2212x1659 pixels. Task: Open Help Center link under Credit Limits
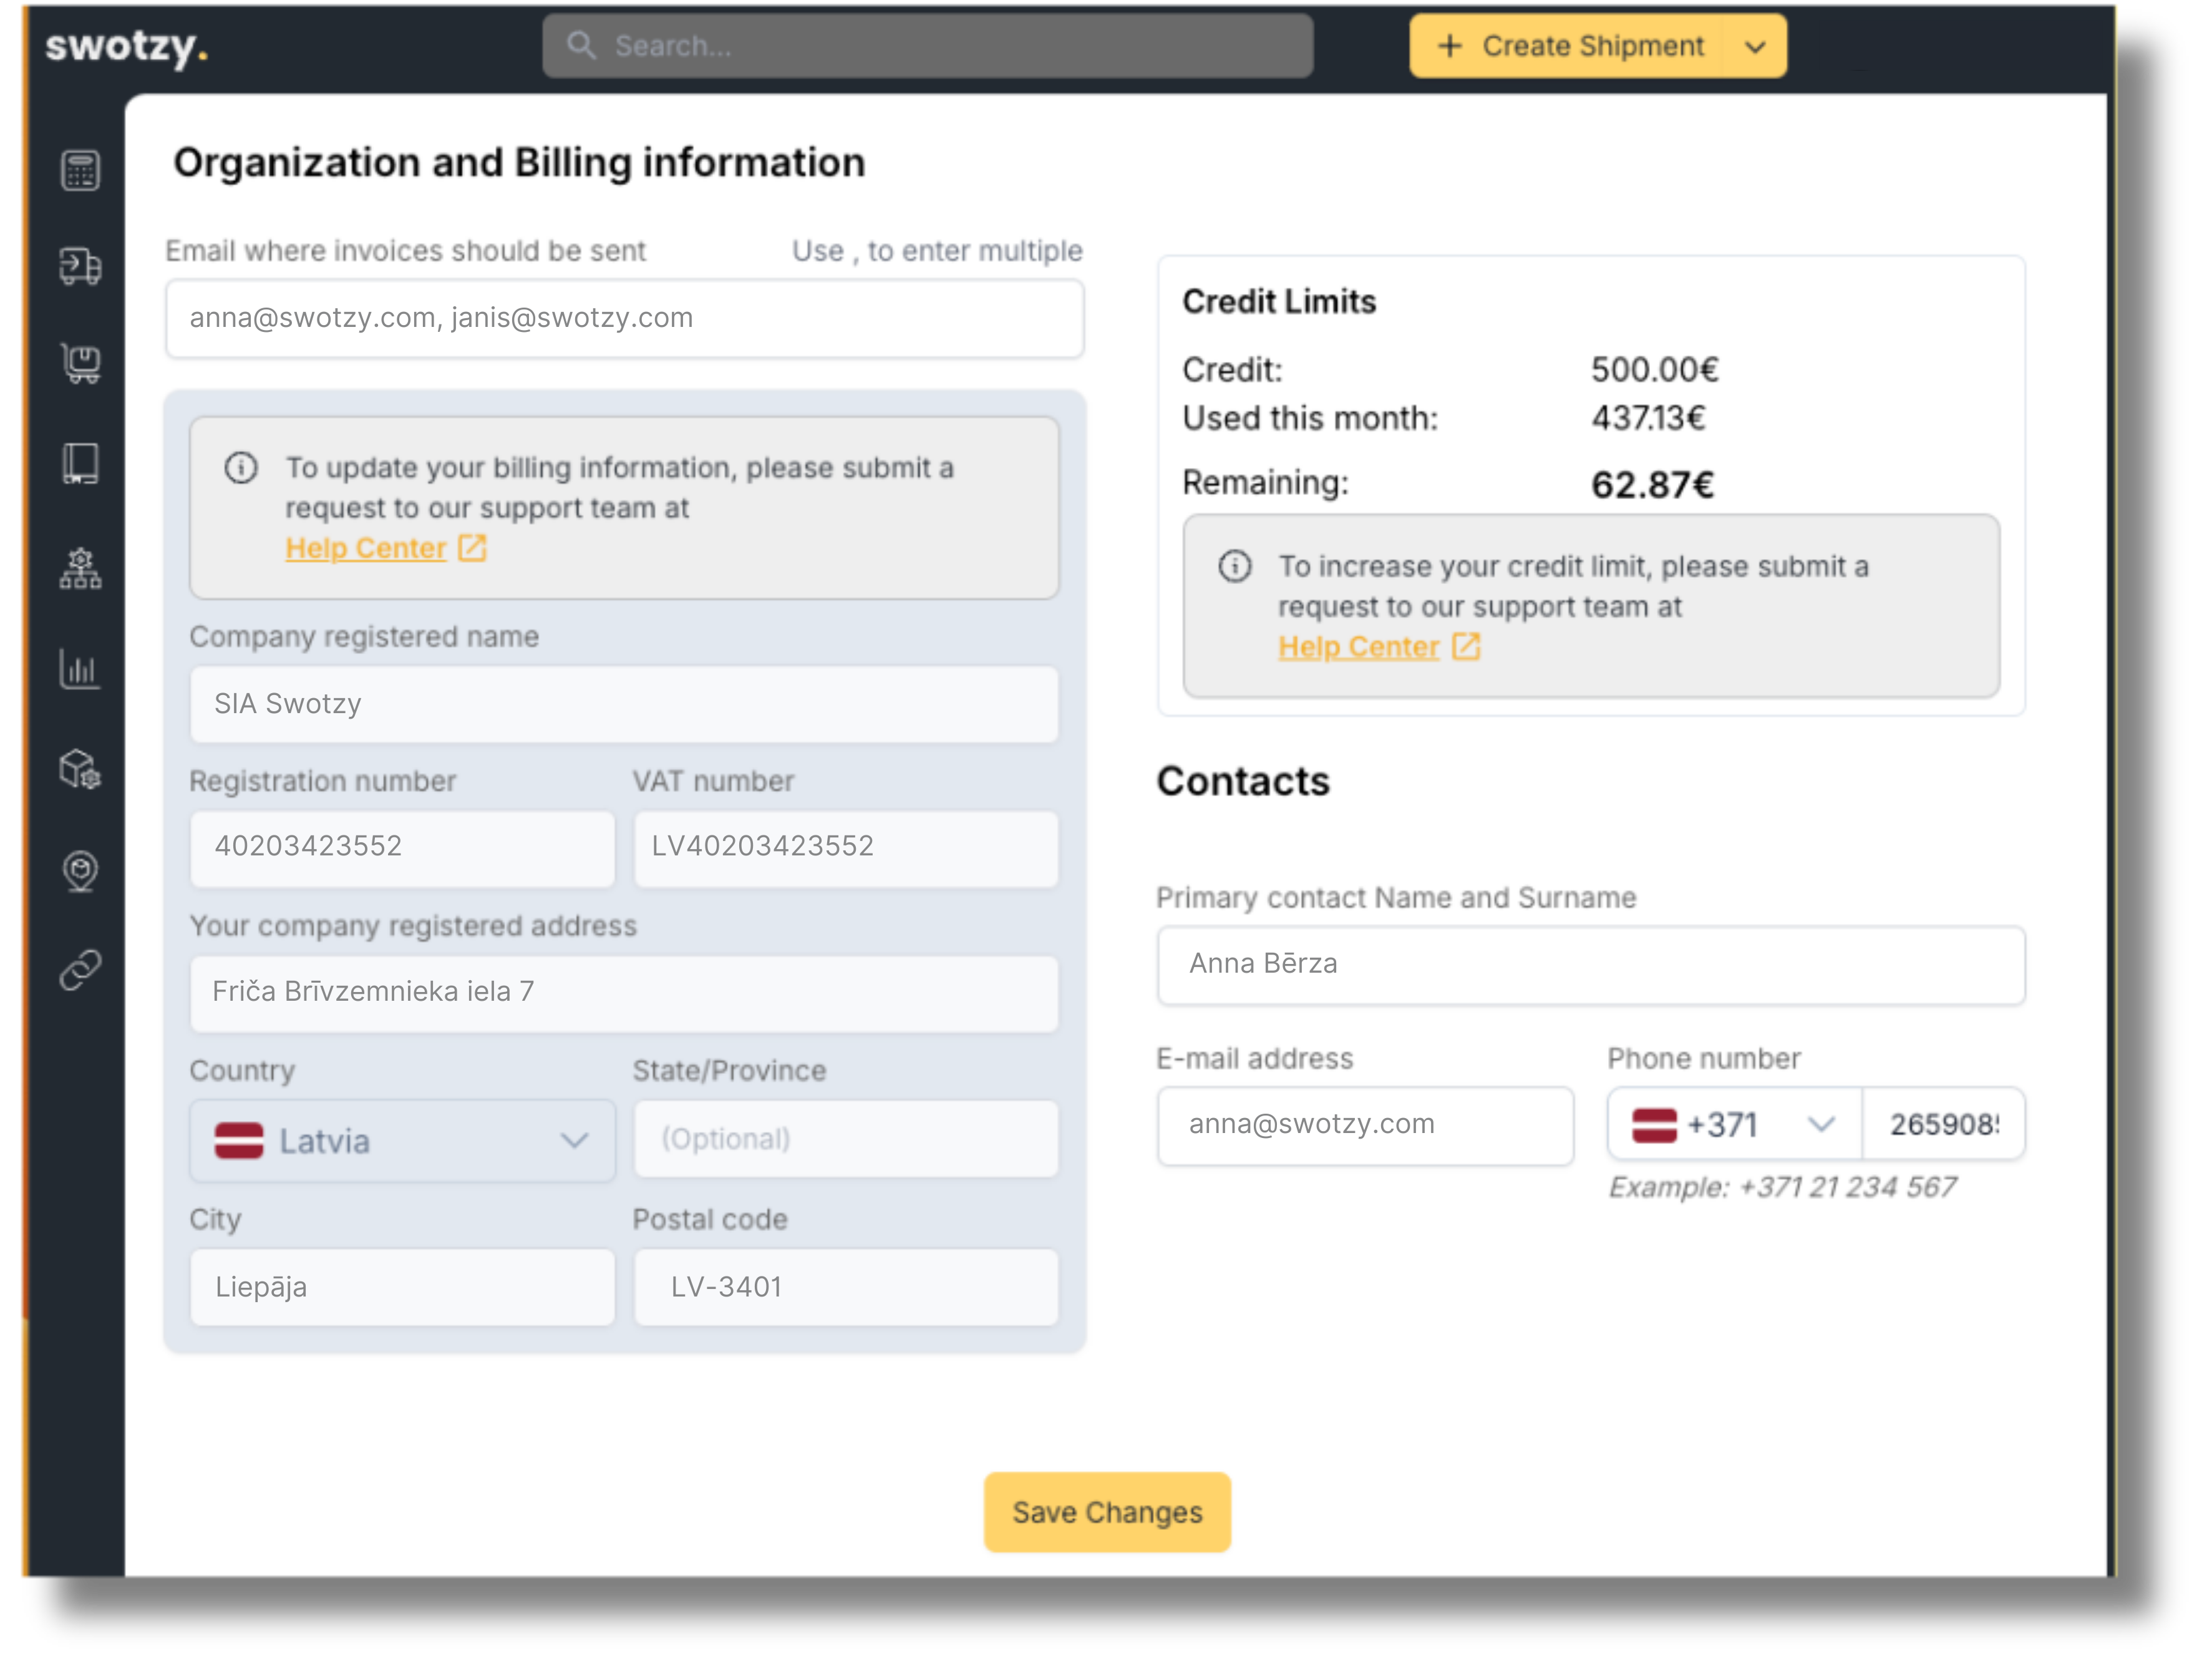[x=1358, y=647]
